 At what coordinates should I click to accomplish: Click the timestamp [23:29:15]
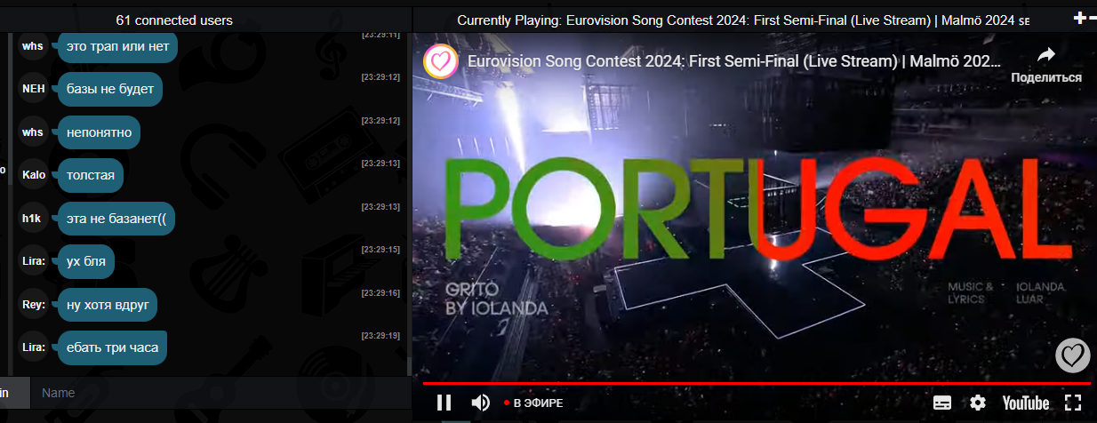pos(380,249)
